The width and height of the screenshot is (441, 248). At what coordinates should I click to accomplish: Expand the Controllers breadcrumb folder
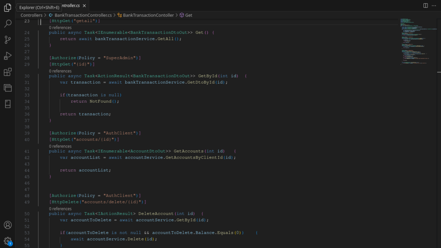tap(31, 15)
